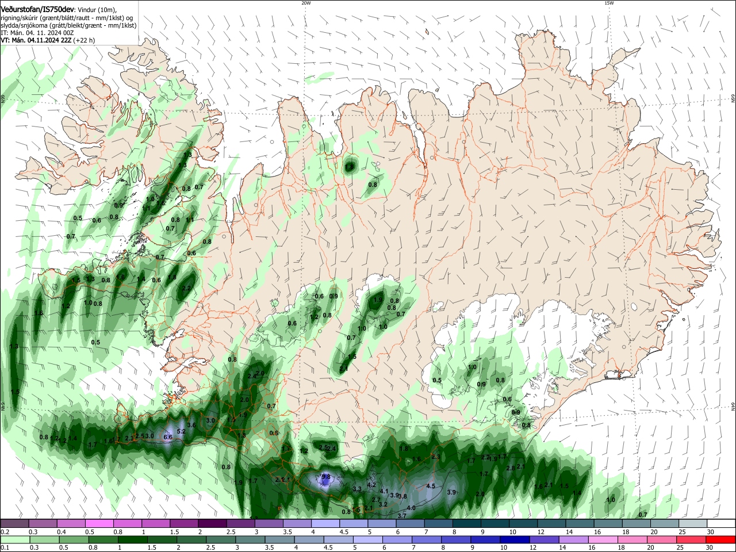The height and width of the screenshot is (552, 736).
Task: Click the 4.5 precipitation value on the map
Action: click(431, 486)
